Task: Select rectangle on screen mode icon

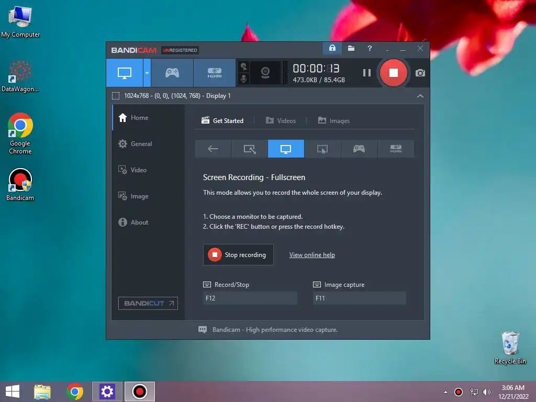Action: point(250,149)
